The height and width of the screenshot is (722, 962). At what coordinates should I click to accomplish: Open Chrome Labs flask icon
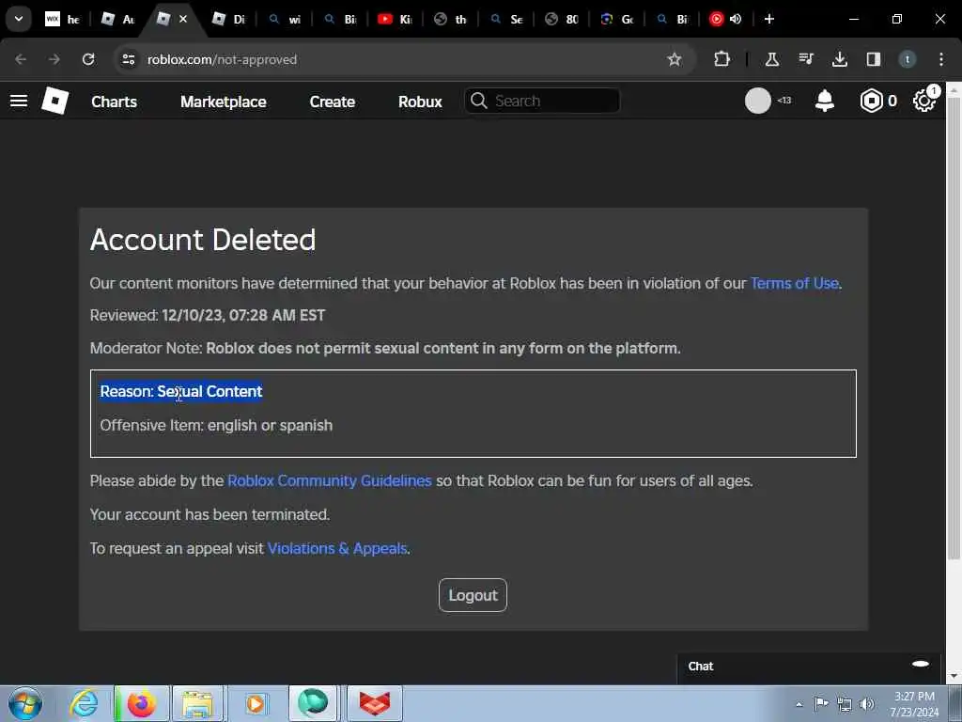(772, 59)
